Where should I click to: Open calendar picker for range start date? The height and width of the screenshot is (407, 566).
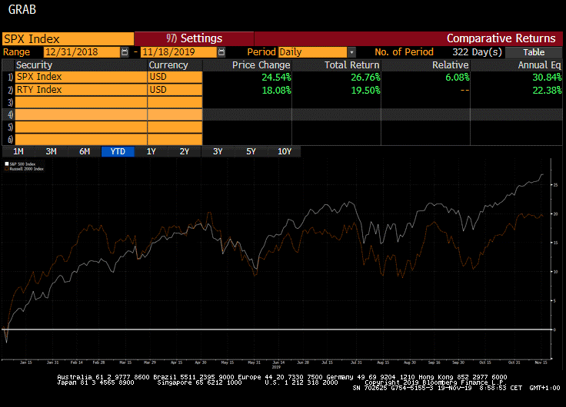125,52
